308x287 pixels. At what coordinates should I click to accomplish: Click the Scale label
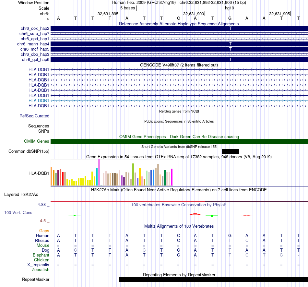click(44, 8)
